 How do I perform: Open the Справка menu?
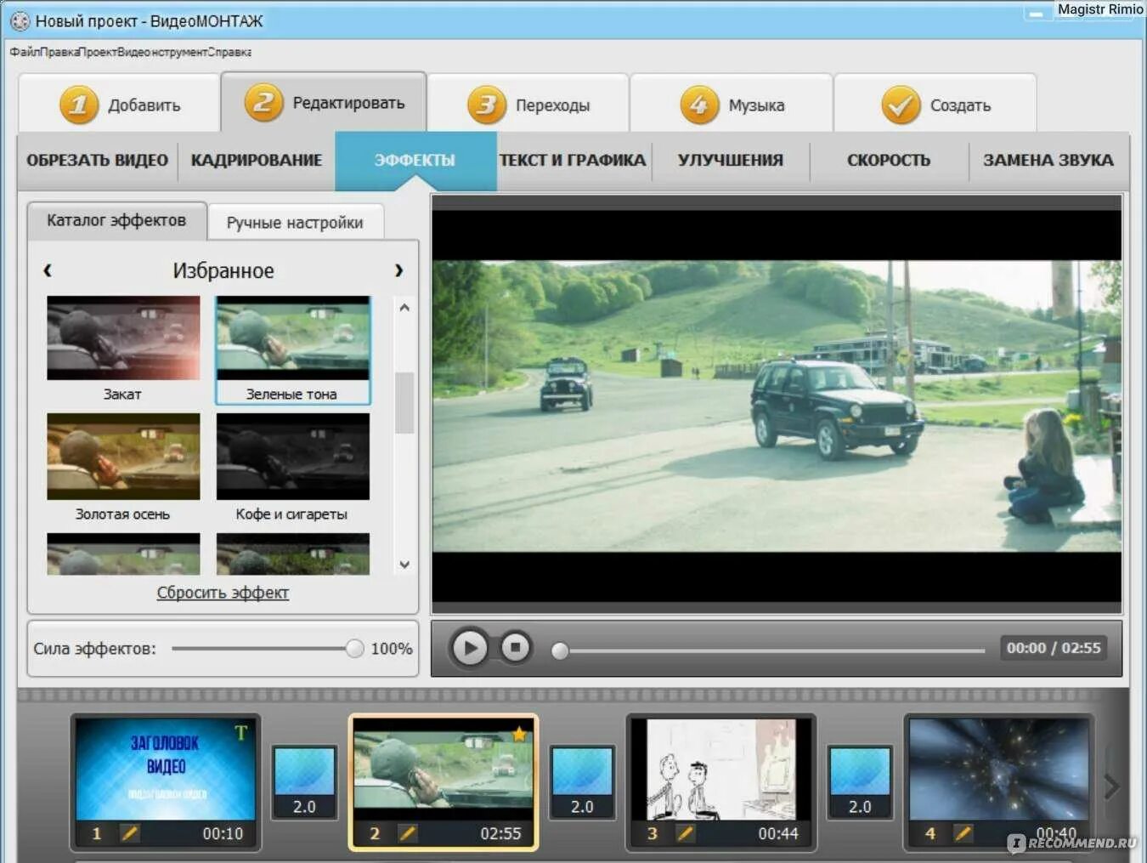pyautogui.click(x=229, y=52)
